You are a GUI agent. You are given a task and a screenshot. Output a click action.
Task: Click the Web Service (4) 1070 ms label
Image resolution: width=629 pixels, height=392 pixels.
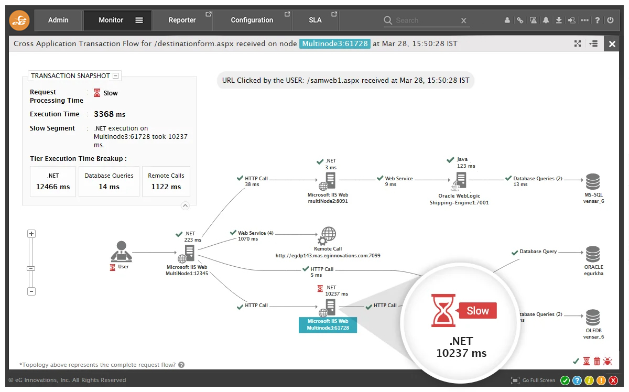pos(256,236)
